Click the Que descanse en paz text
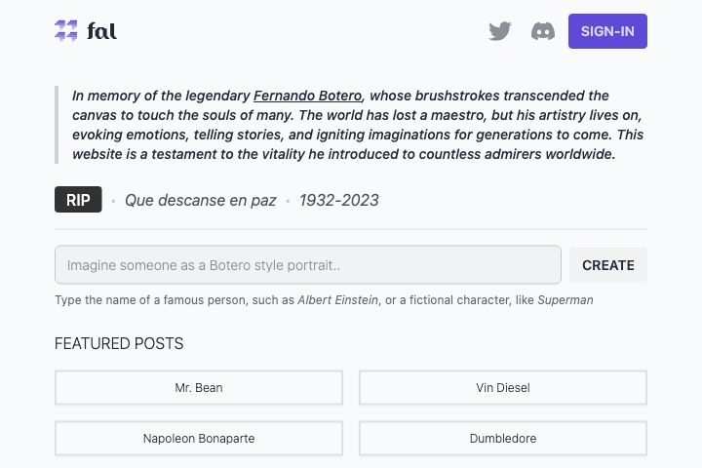This screenshot has width=702, height=468. click(x=200, y=200)
